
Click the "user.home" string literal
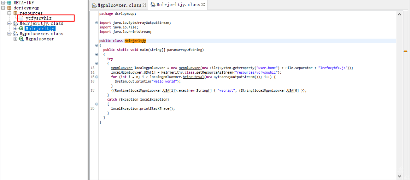[268, 68]
